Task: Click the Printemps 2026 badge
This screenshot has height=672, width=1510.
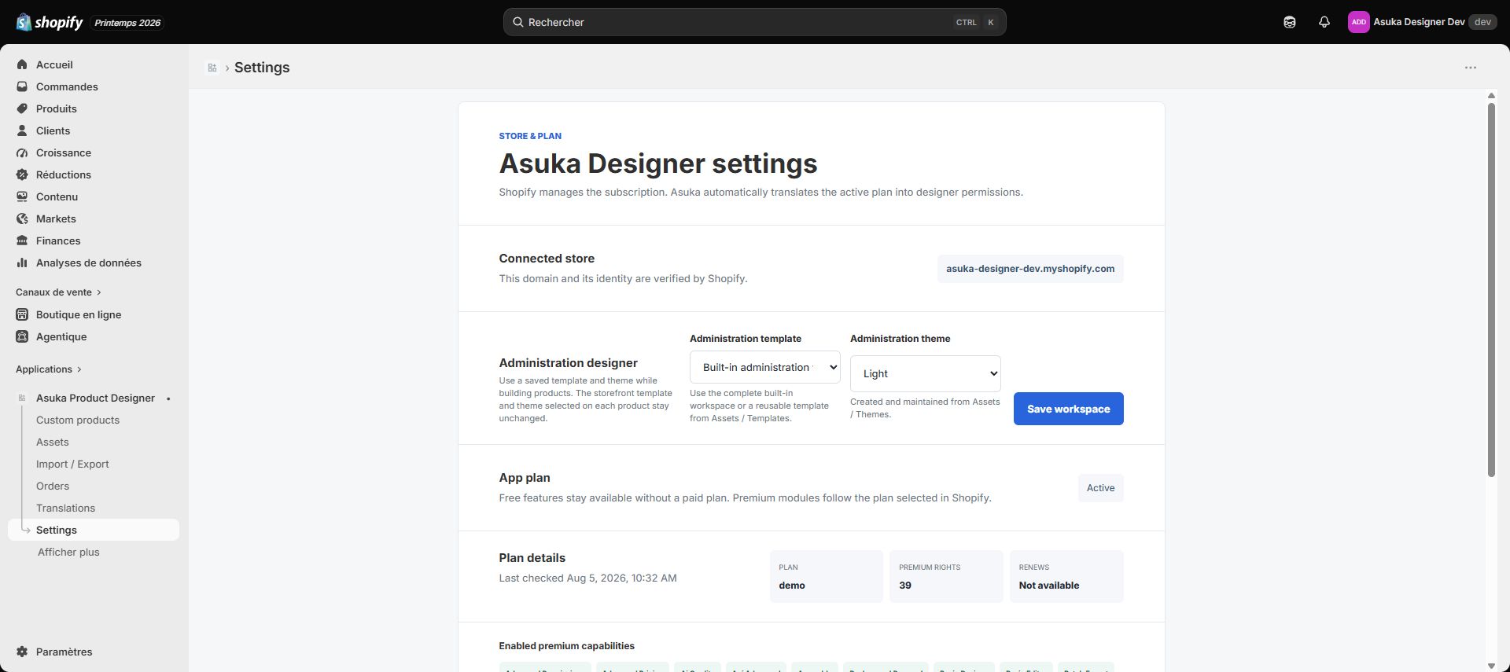Action: (x=127, y=23)
